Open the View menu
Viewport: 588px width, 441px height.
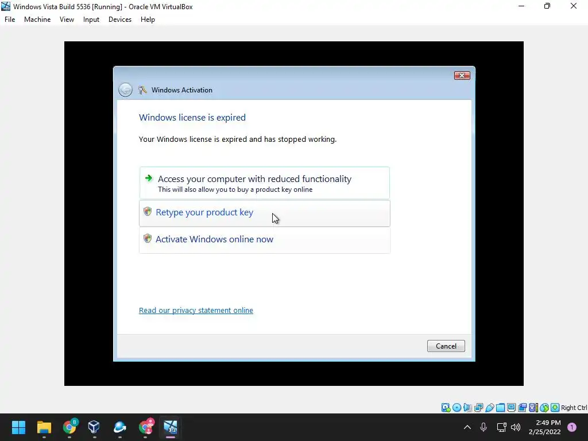tap(67, 20)
